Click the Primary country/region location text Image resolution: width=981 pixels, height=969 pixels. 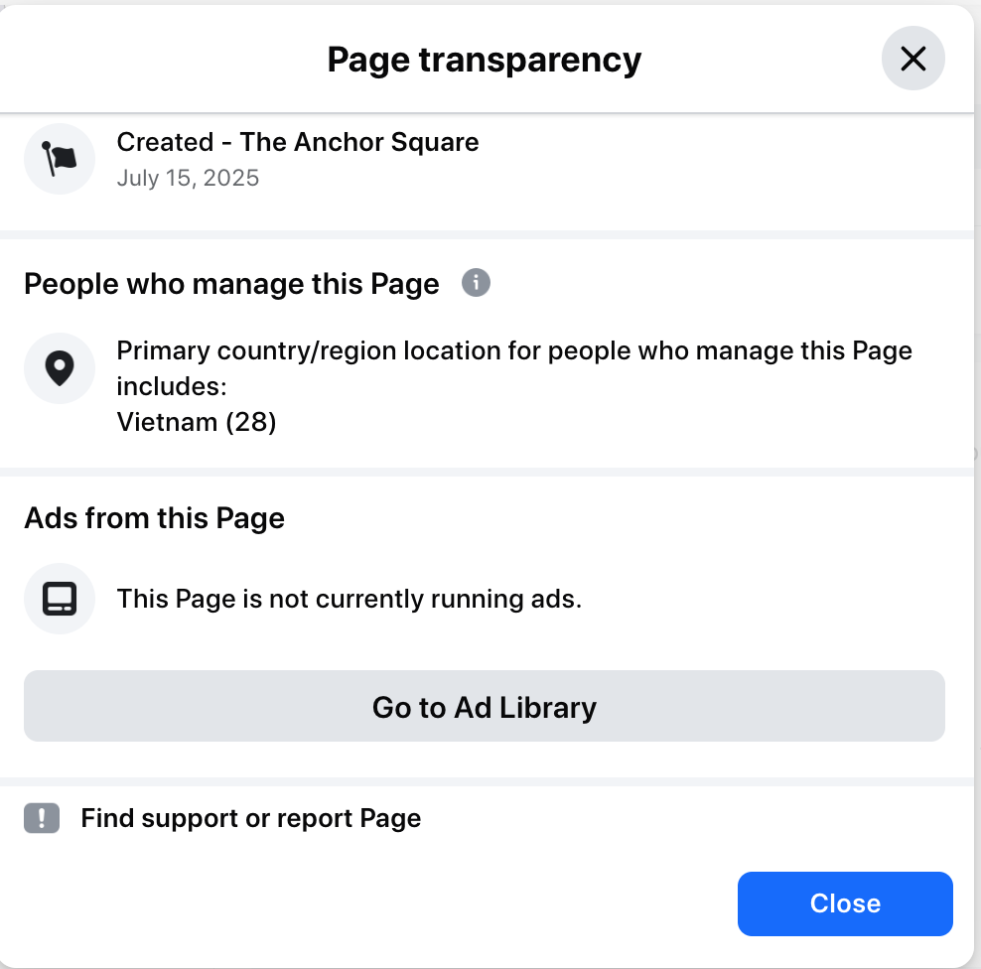pyautogui.click(x=514, y=350)
